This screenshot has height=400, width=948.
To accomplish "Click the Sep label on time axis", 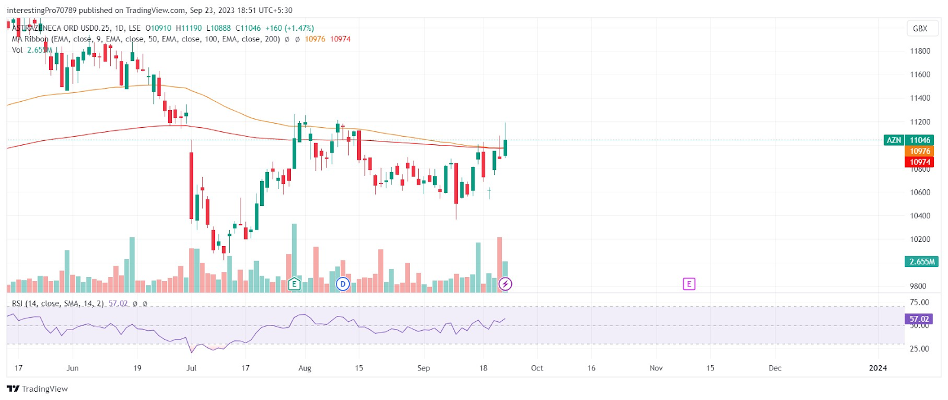I will (424, 368).
